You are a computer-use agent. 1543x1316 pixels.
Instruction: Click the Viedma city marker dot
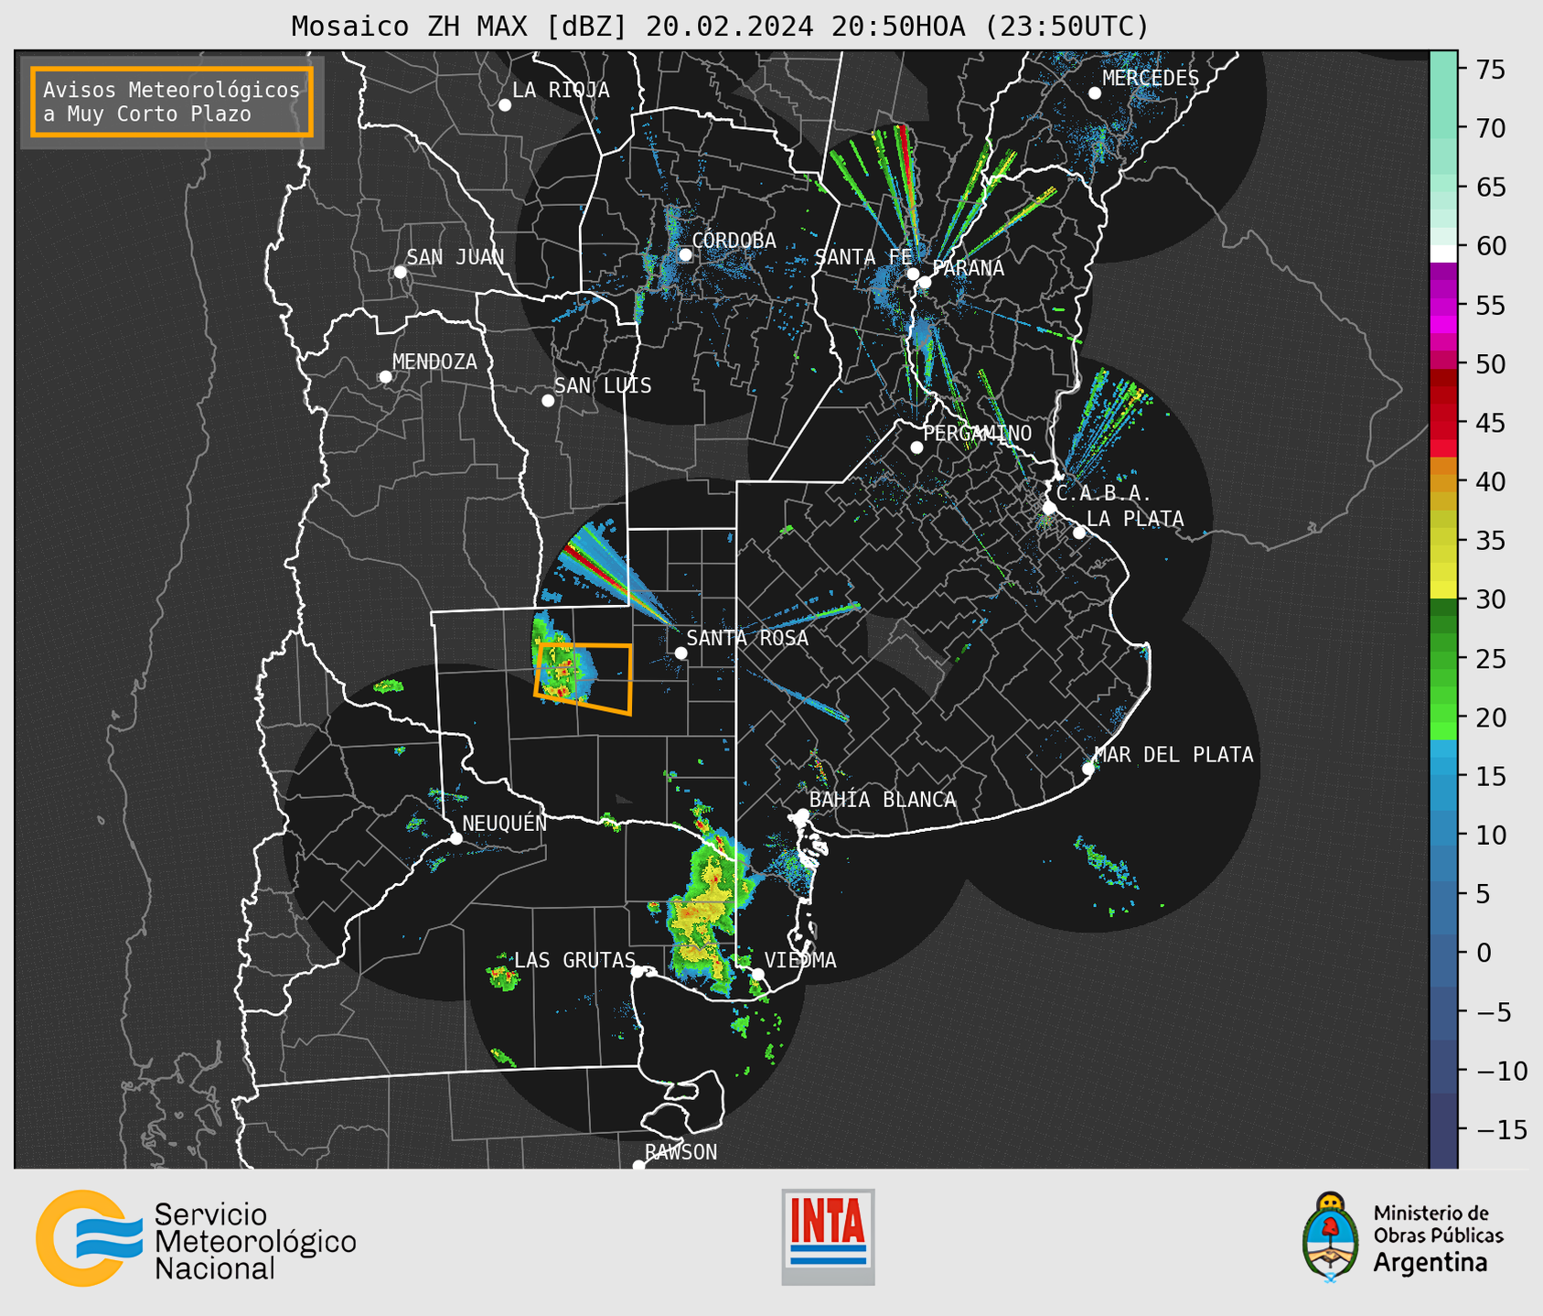757,975
